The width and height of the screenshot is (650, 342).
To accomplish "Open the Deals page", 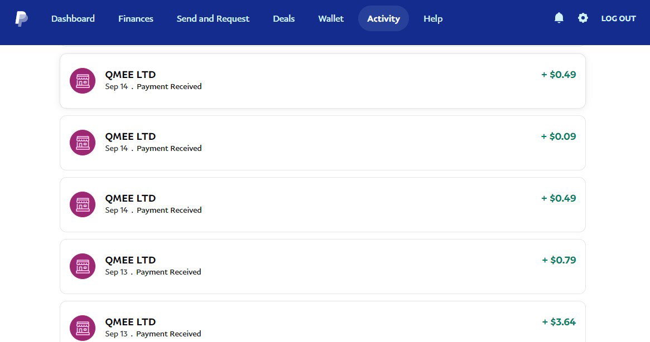I will coord(283,18).
